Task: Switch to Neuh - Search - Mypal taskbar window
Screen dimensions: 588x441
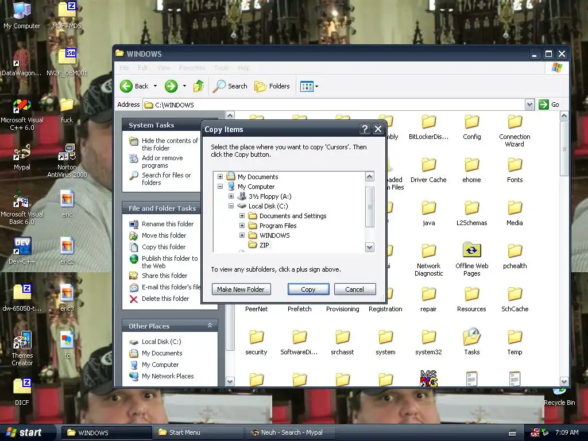Action: [x=289, y=432]
